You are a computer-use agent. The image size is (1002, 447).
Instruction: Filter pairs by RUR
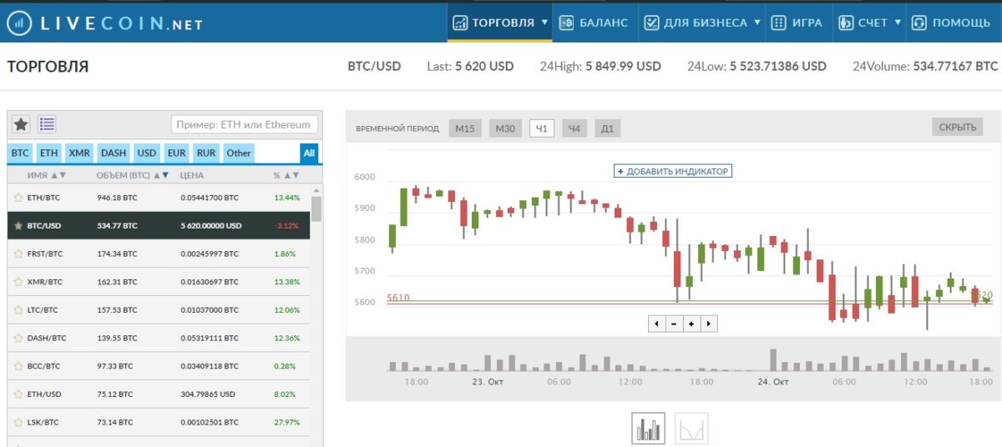point(206,153)
